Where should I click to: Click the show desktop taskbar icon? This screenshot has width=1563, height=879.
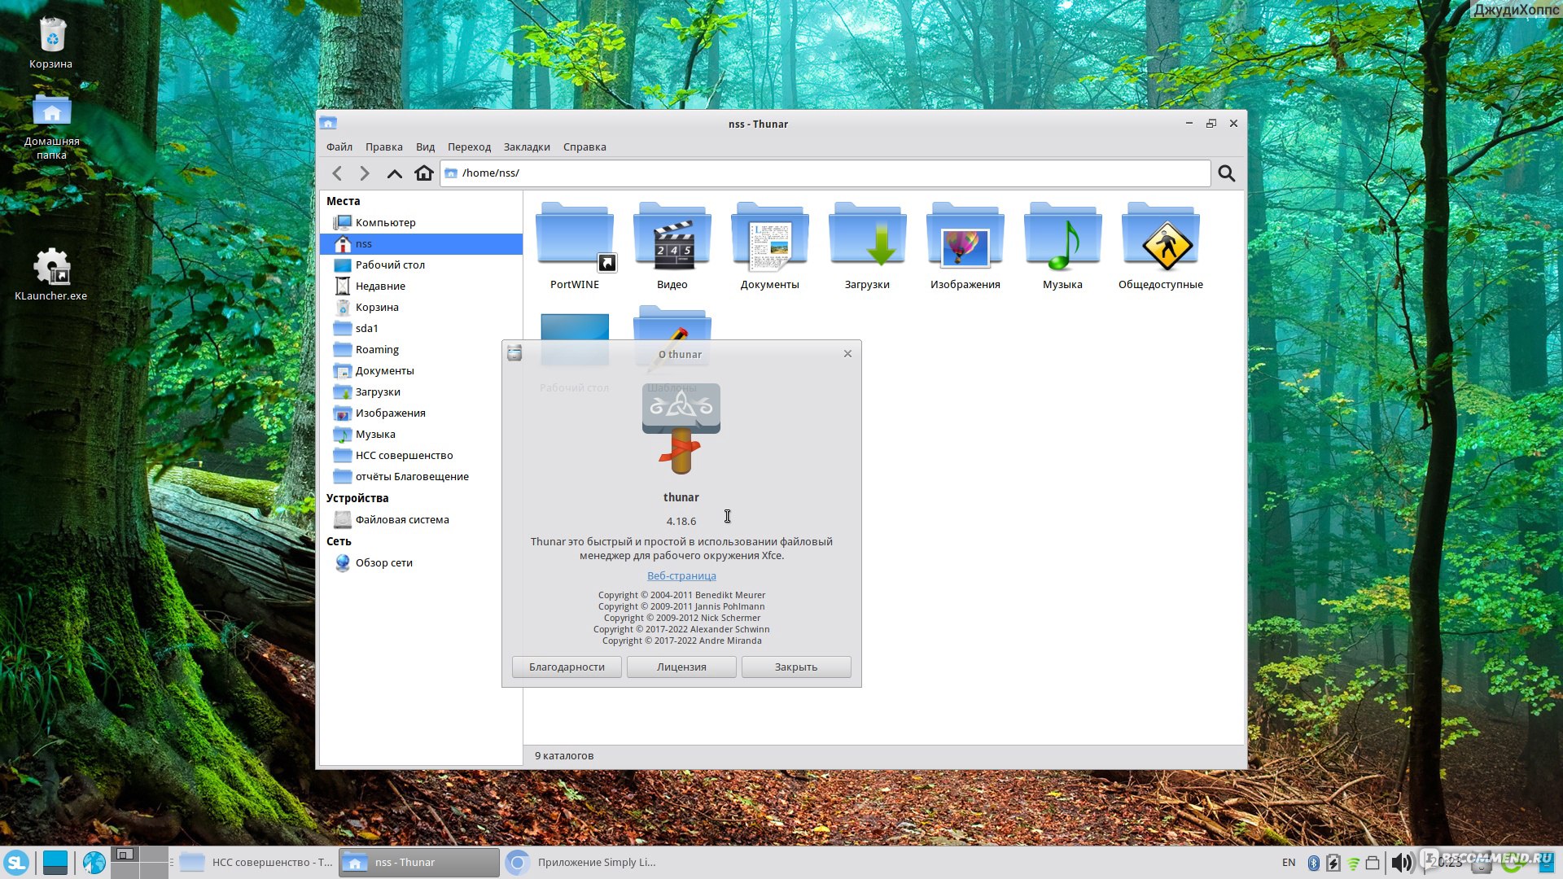pos(55,863)
